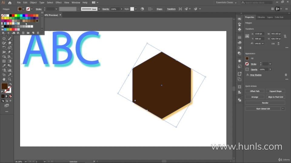Open the Effect menu
This screenshot has height=163, width=291.
coord(59,2)
